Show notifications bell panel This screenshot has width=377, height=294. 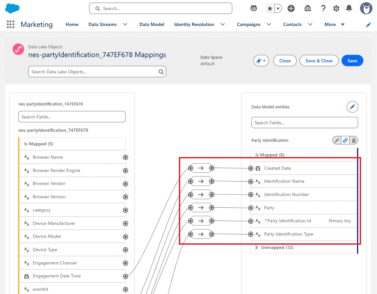click(x=349, y=8)
